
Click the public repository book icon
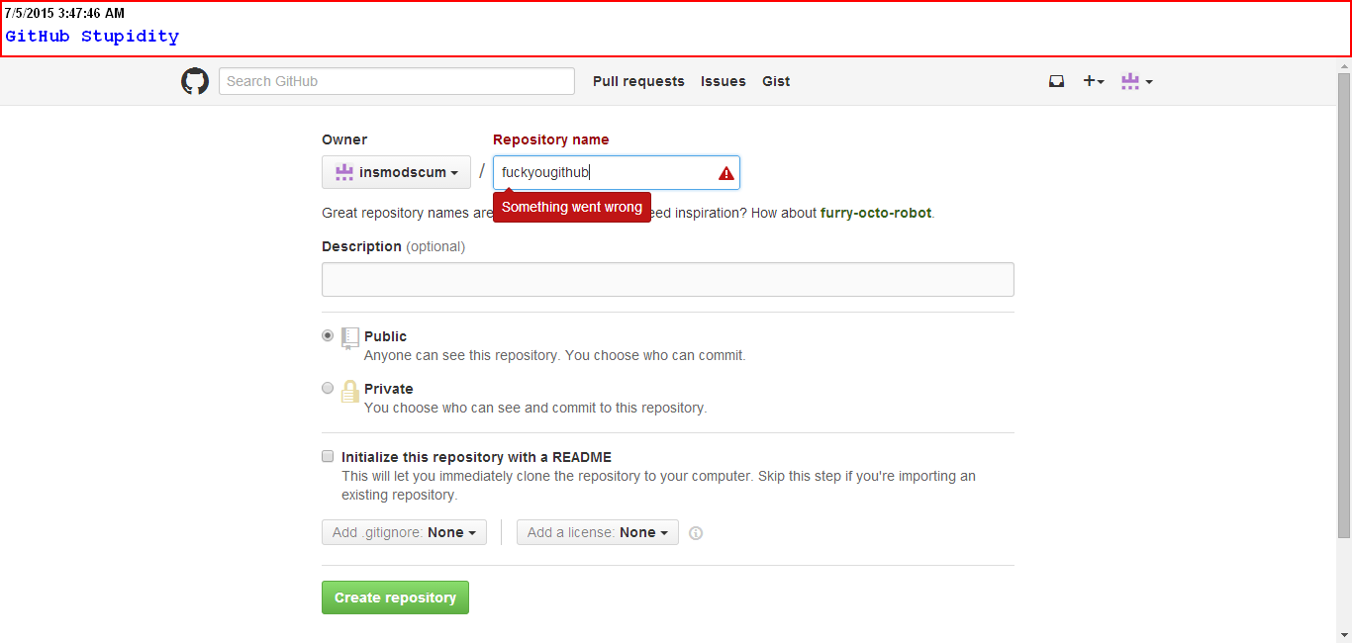(350, 338)
